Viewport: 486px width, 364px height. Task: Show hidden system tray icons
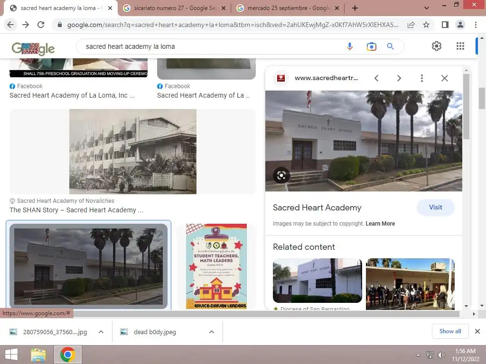419,355
